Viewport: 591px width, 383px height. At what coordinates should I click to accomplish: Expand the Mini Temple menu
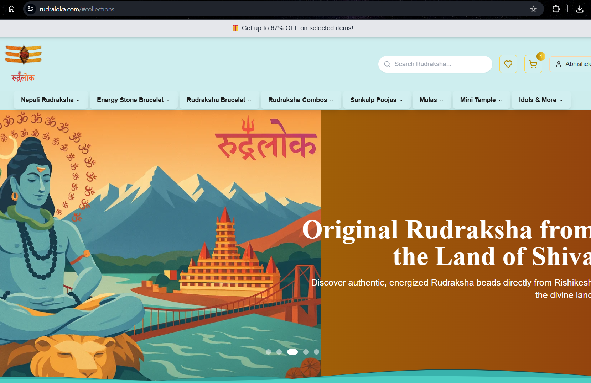481,100
